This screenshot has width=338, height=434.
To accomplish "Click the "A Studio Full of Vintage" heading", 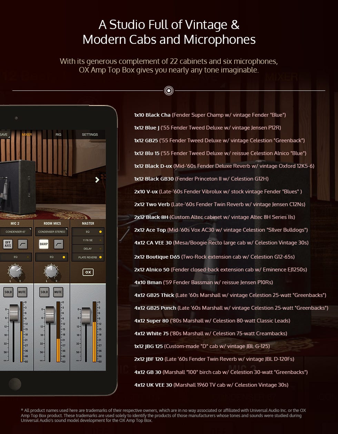I will 169,32.
